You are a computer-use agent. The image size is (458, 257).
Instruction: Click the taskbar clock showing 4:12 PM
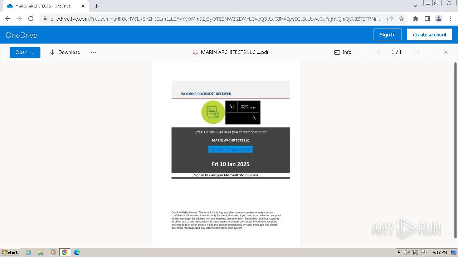(439, 252)
